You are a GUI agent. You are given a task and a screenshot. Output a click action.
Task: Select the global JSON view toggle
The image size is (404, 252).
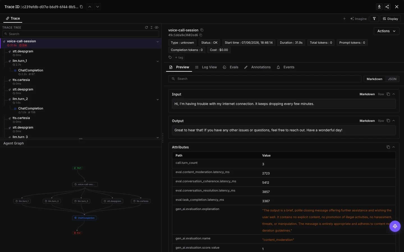(392, 79)
